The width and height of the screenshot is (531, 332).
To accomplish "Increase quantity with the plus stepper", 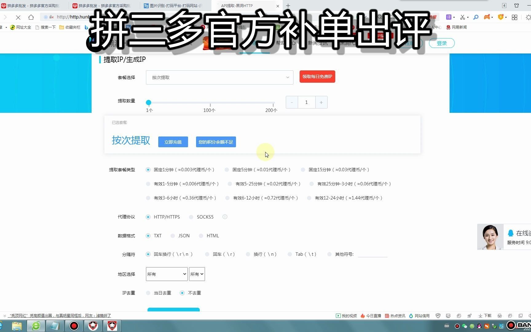I will coord(321,102).
